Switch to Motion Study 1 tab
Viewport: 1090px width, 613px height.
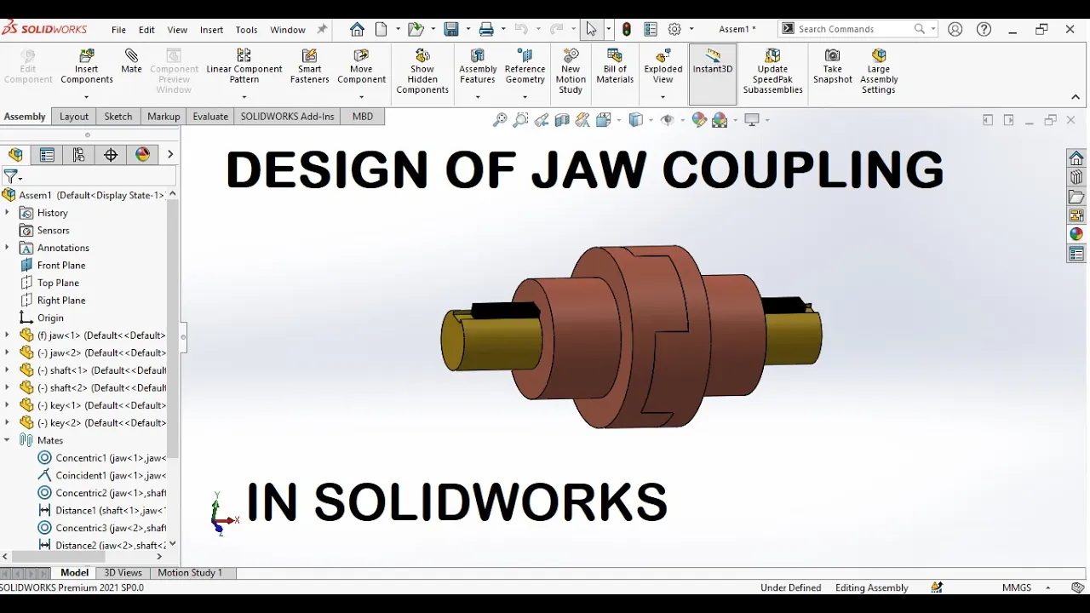pos(190,573)
